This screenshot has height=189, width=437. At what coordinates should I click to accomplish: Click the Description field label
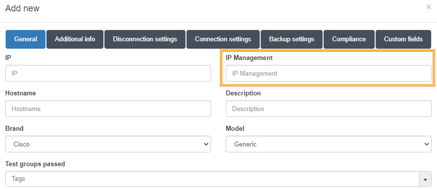tap(243, 93)
